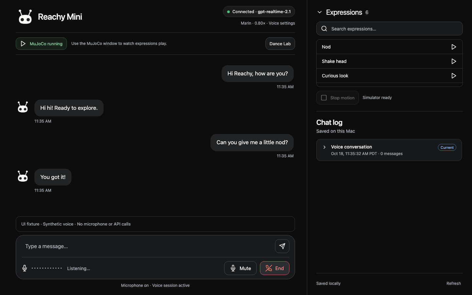
Task: Focus the Search expressions field
Action: (x=389, y=29)
